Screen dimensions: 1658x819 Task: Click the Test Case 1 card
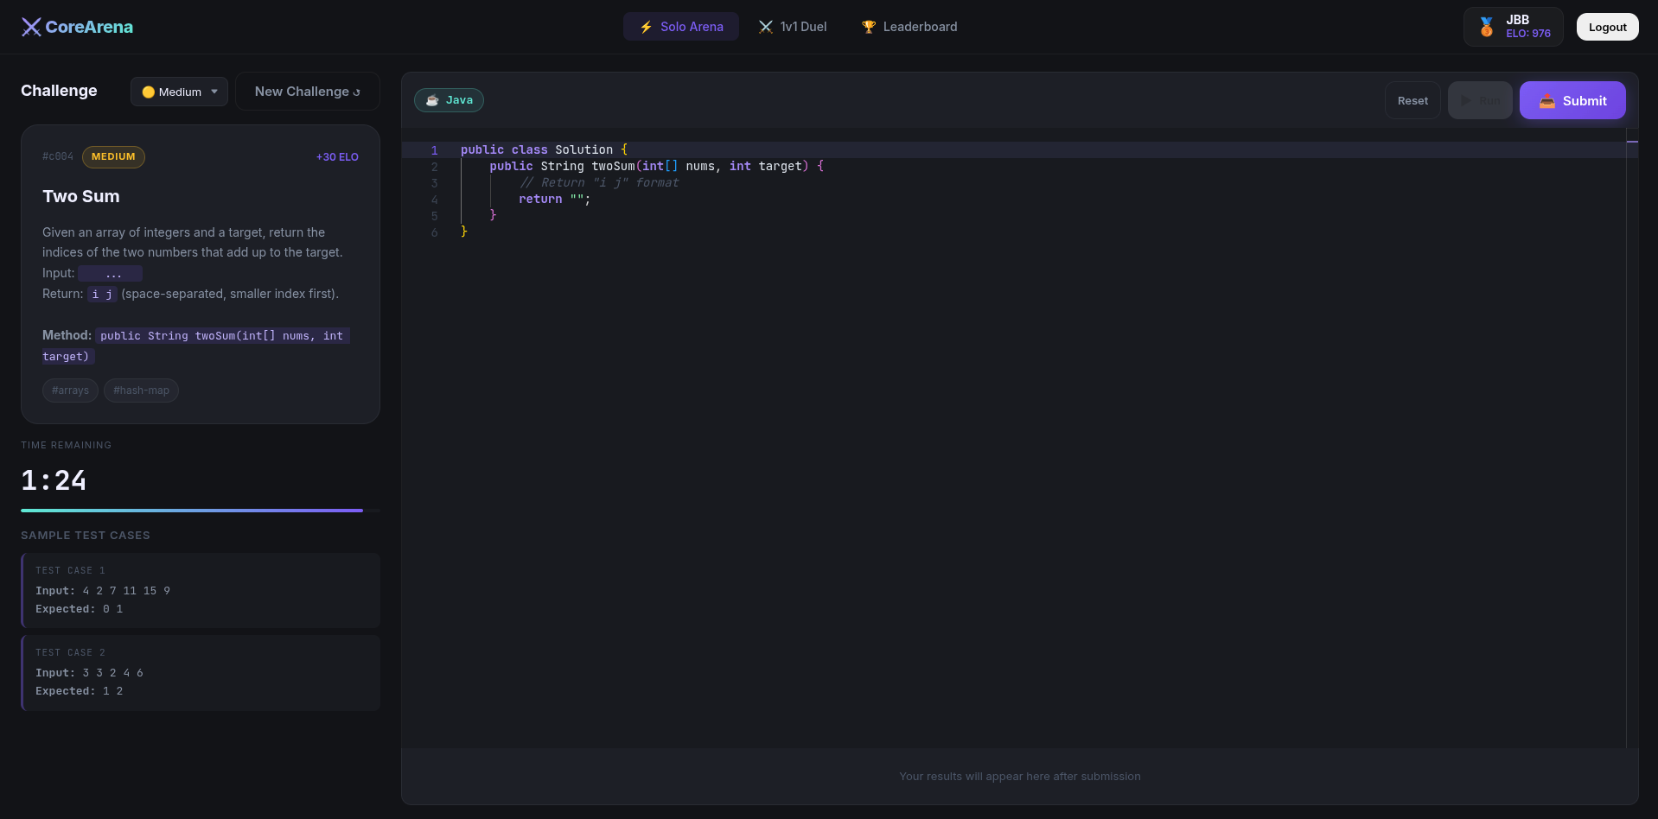201,590
